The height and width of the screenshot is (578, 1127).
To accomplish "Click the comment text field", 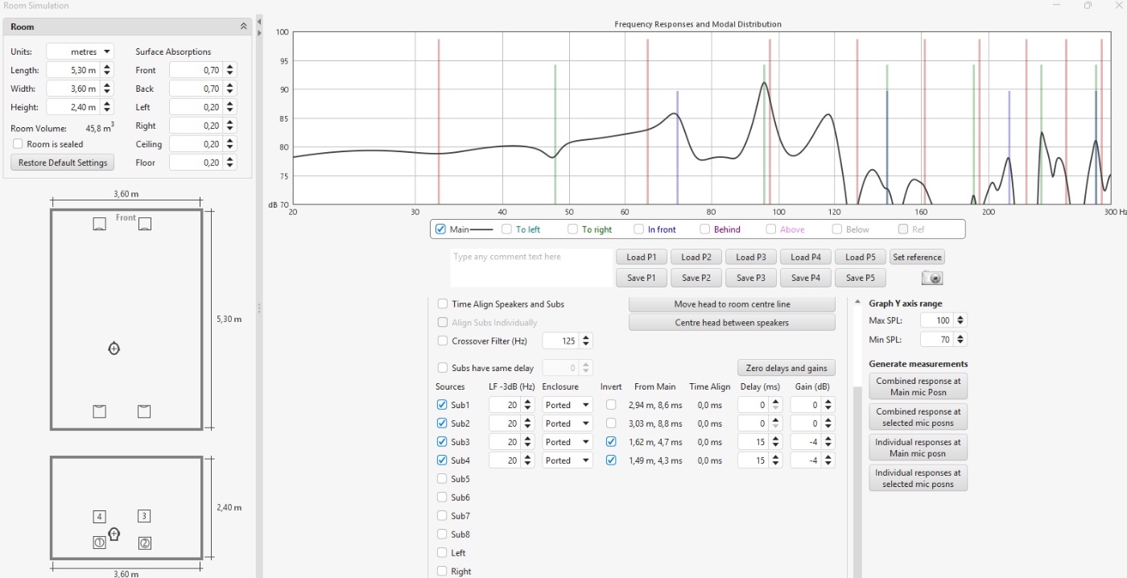I will (530, 267).
